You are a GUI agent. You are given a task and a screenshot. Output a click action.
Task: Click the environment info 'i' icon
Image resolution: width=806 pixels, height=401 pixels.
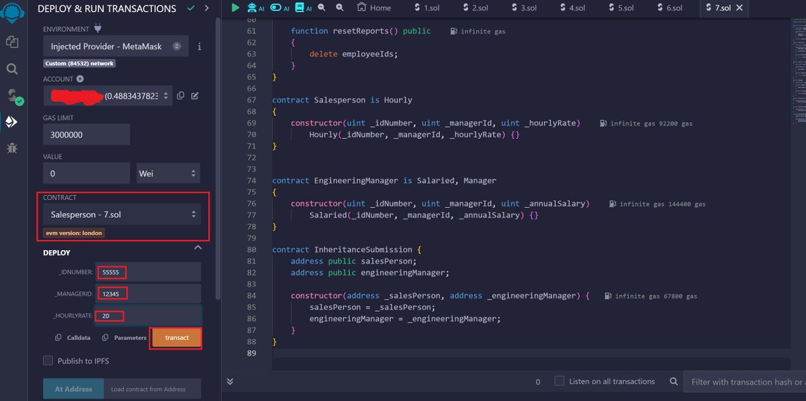coord(199,47)
